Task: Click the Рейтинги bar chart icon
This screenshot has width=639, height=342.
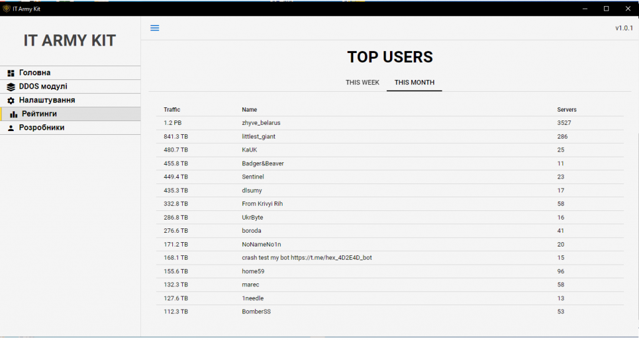Action: click(14, 114)
